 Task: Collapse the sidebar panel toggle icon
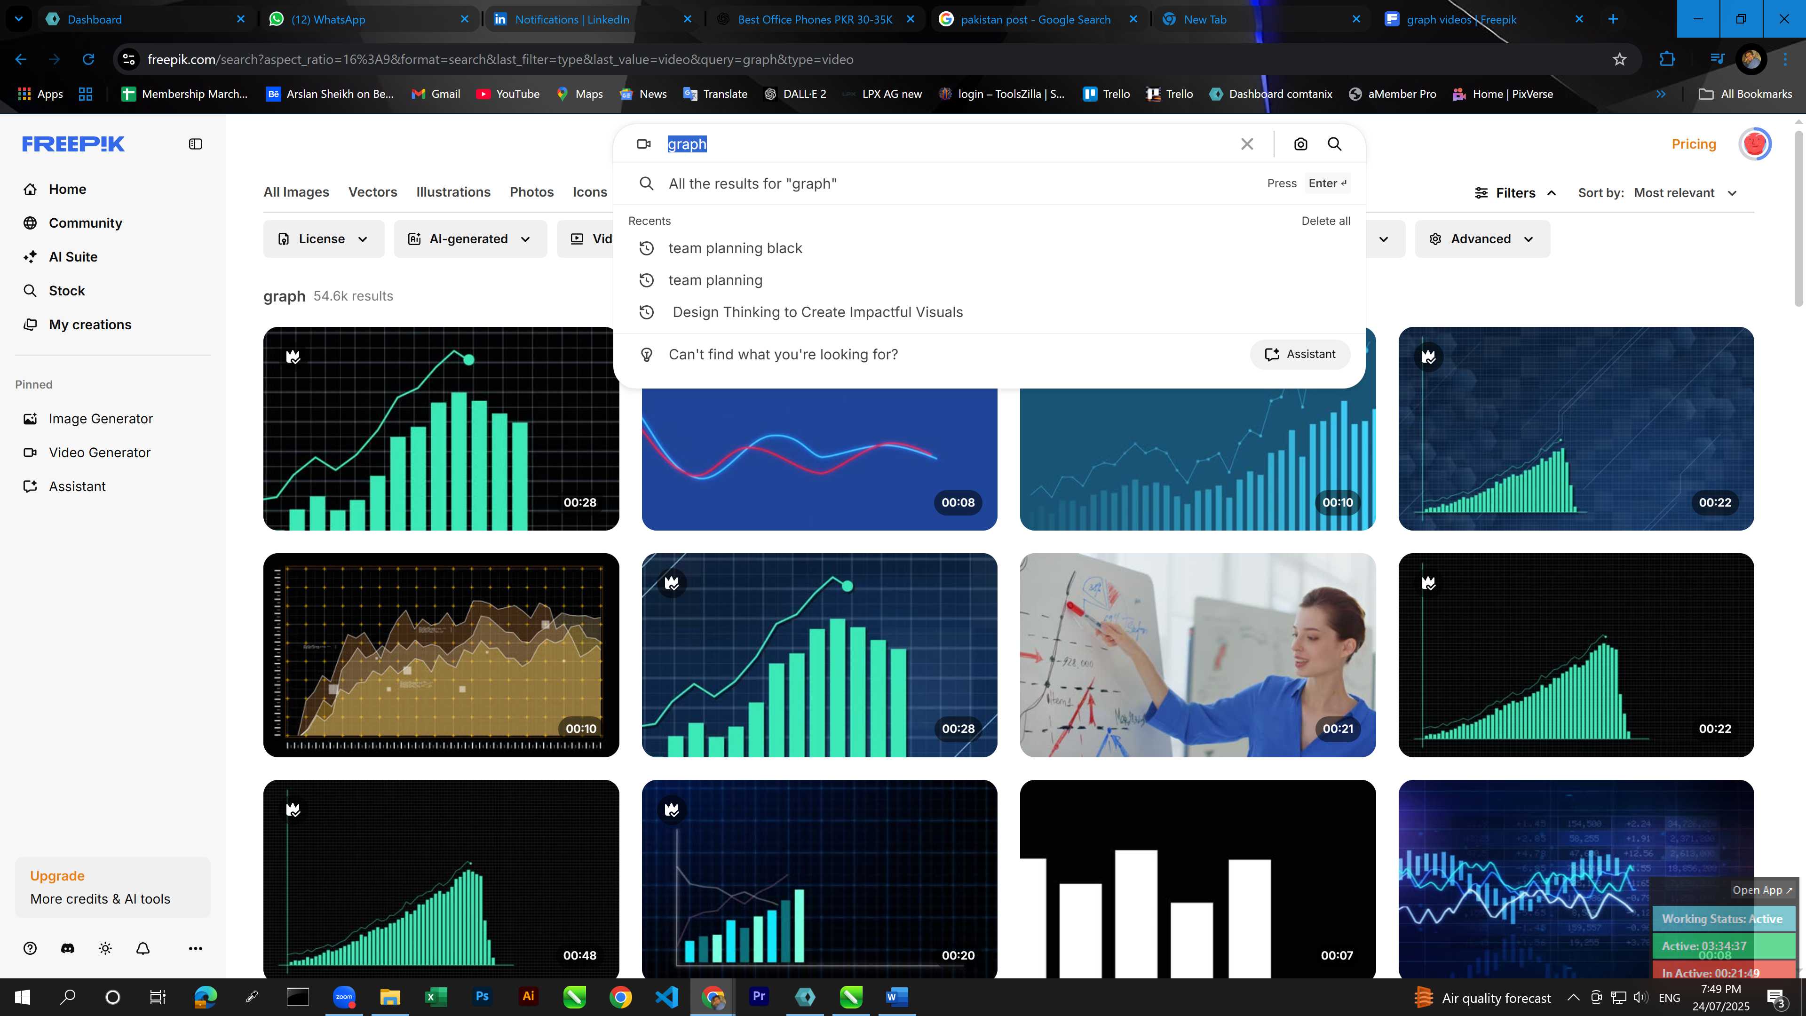(x=196, y=144)
